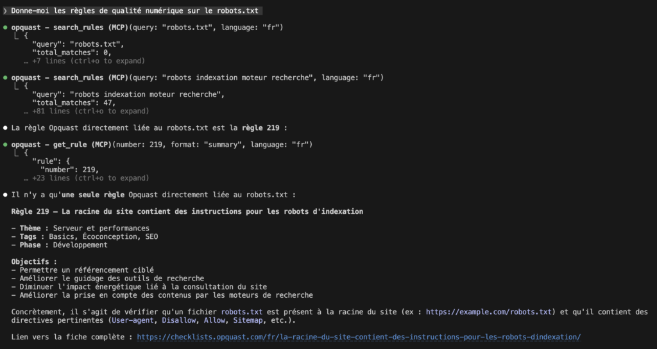This screenshot has width=657, height=349.
Task: Click the white bullet before "Il n'y a qu'une seule règle"
Action: [5, 195]
